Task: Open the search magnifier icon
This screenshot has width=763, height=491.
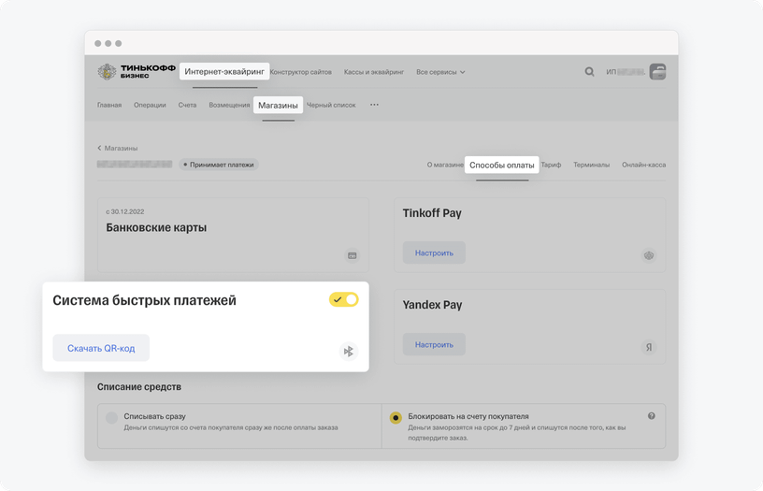Action: pyautogui.click(x=589, y=72)
